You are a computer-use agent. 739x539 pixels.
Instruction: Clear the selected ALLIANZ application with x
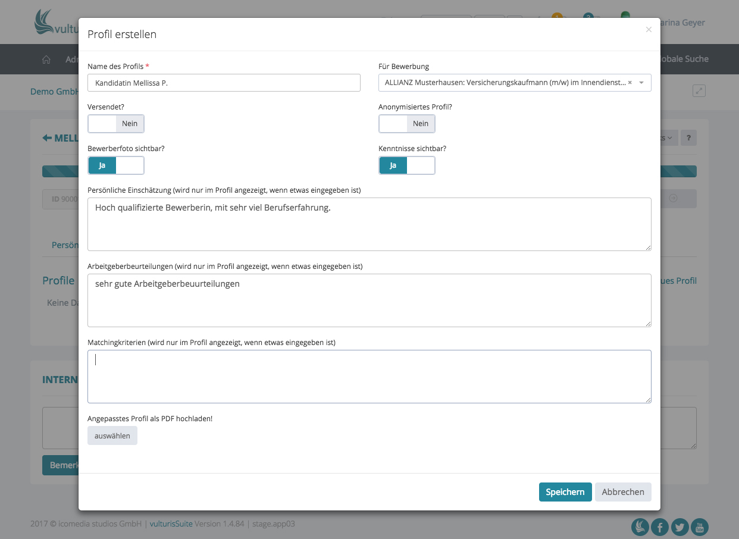[x=630, y=83]
